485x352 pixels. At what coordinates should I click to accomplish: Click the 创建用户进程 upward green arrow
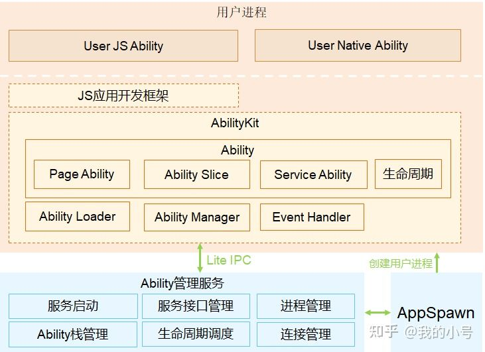click(437, 263)
